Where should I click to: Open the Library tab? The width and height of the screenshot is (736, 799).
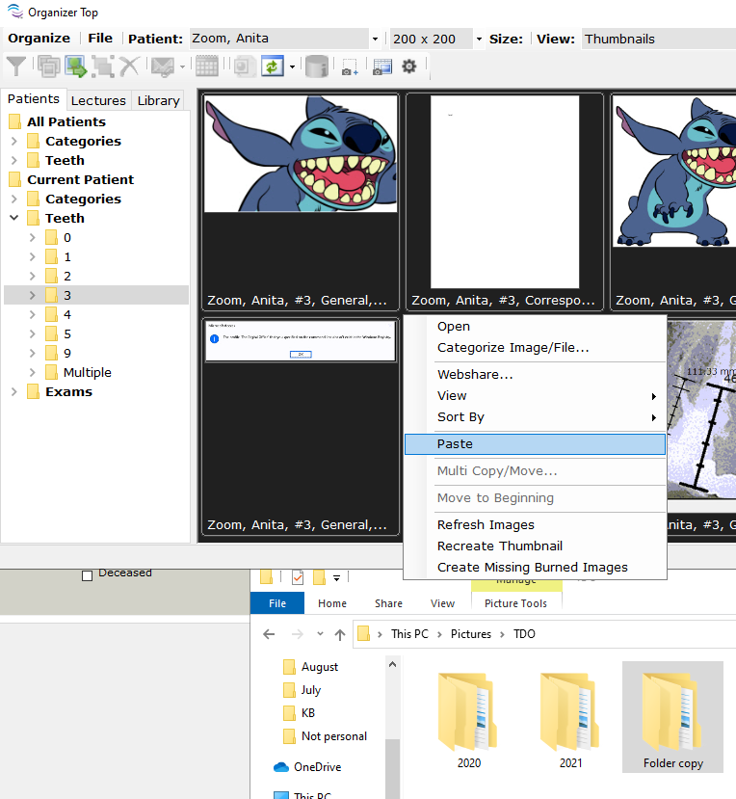(158, 100)
